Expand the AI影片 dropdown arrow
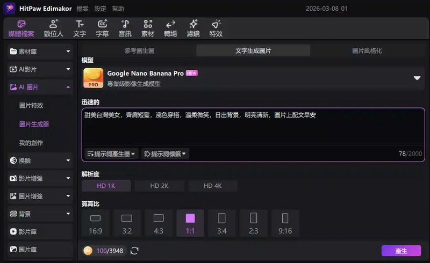The height and width of the screenshot is (263, 430). pyautogui.click(x=68, y=69)
